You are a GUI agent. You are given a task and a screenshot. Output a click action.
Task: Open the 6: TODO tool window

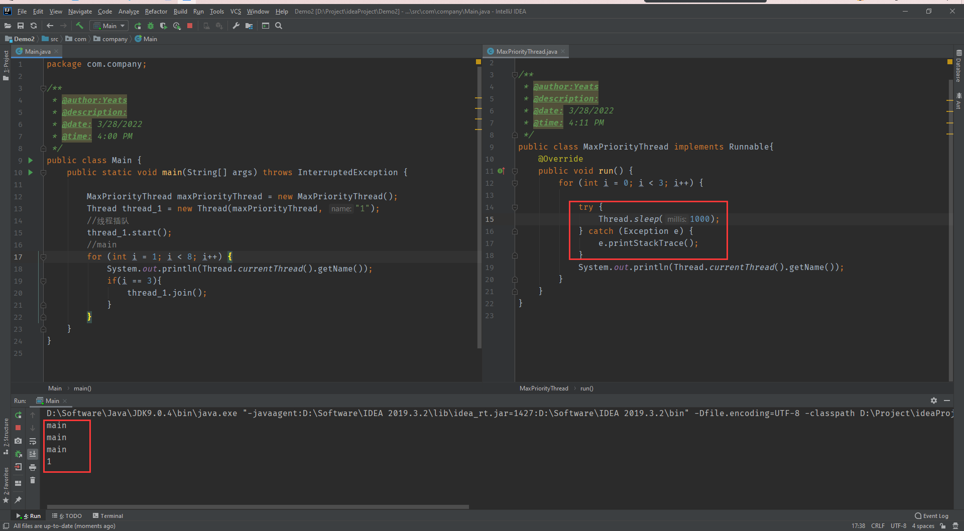click(x=67, y=515)
